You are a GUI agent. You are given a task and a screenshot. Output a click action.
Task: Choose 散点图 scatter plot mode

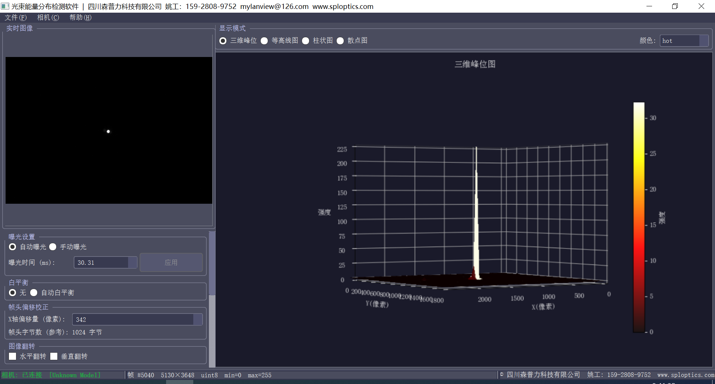click(340, 41)
